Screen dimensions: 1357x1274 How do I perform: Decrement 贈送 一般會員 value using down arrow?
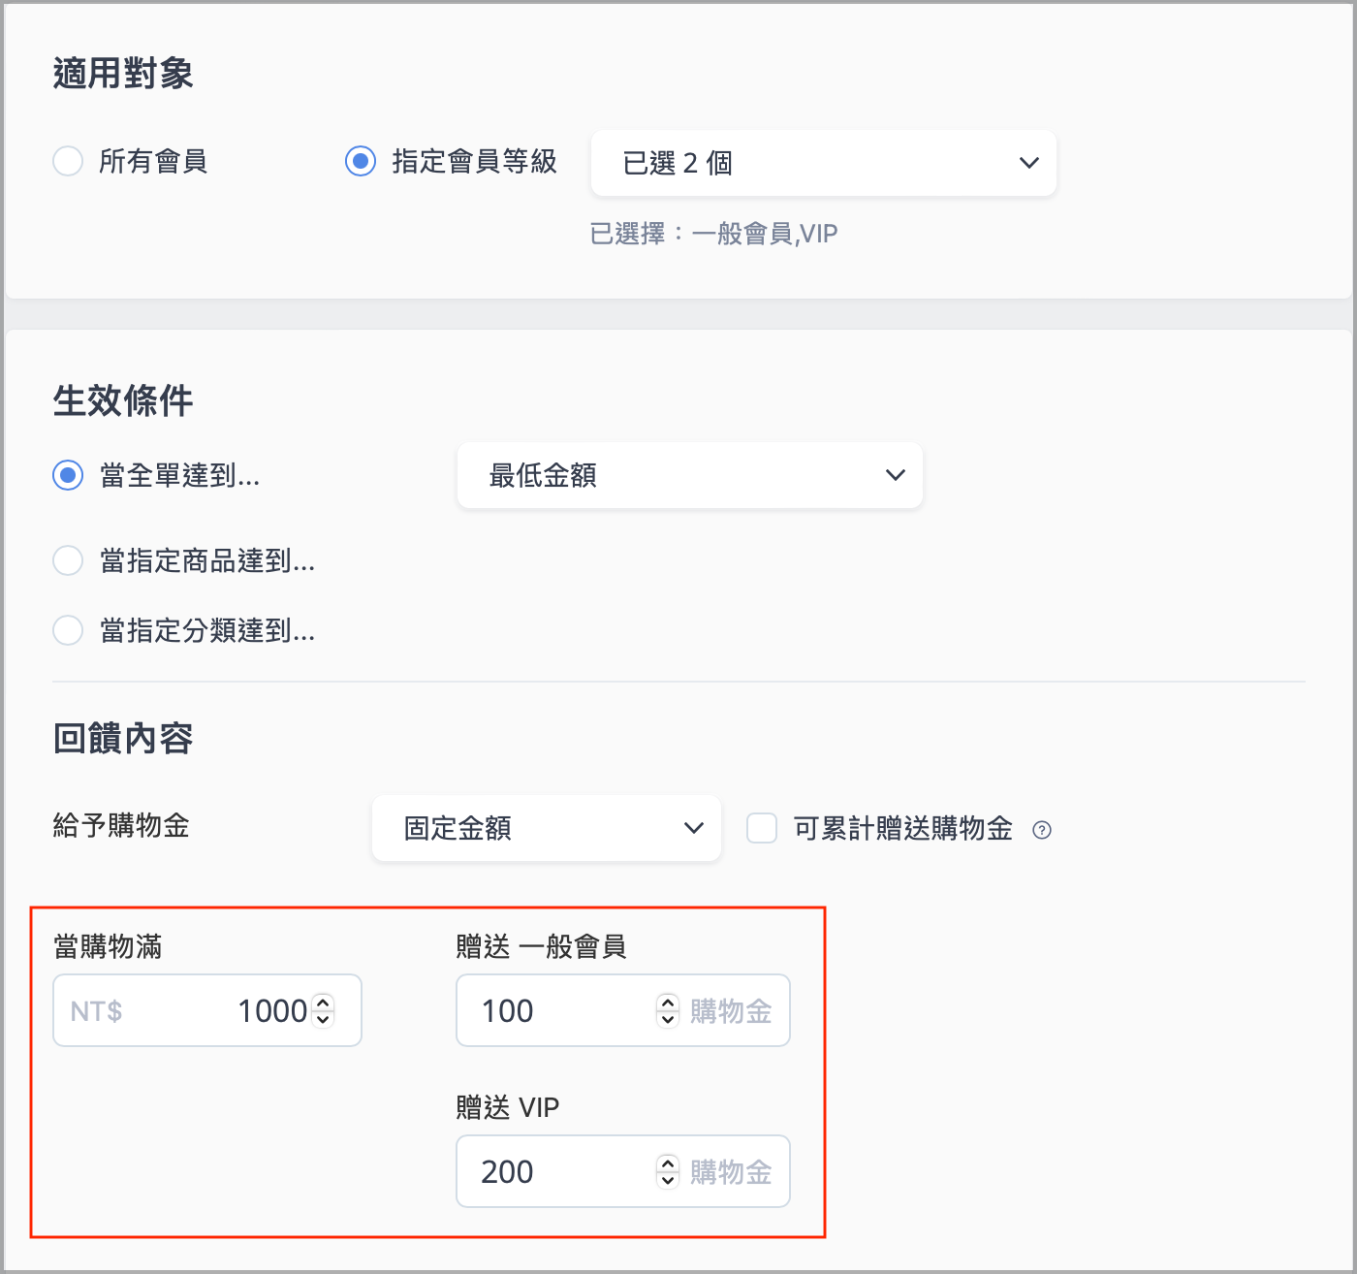pyautogui.click(x=668, y=1019)
